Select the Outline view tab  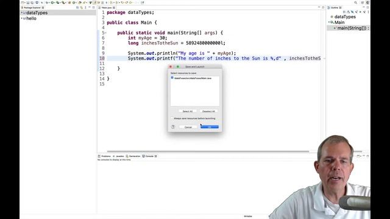pyautogui.click(x=335, y=8)
